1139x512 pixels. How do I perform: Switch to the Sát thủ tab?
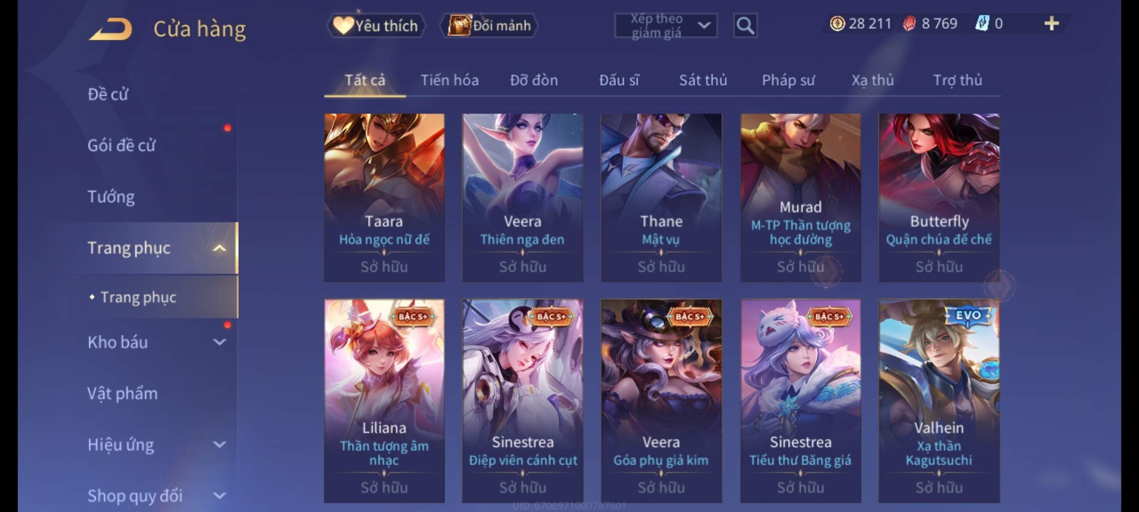pyautogui.click(x=703, y=80)
